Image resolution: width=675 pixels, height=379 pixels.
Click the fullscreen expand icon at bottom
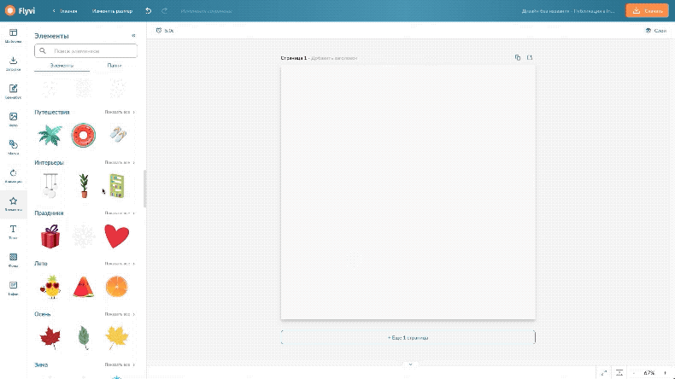604,373
